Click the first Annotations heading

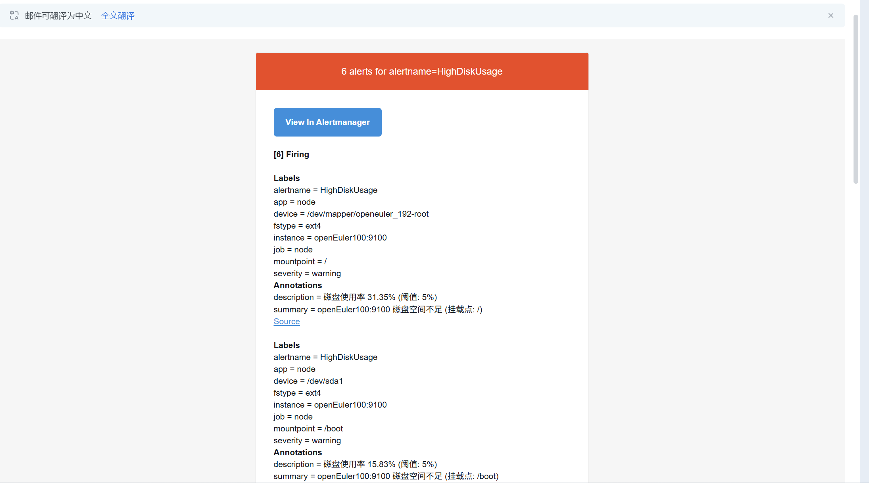(x=298, y=285)
